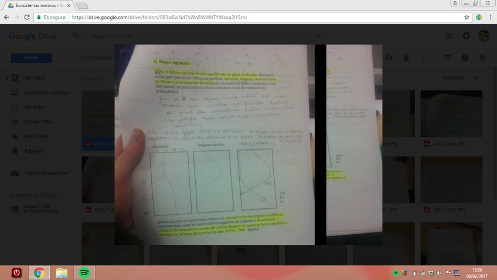Screen dimensions: 497x280
Task: Click the open preview image of document
Action: point(215,144)
